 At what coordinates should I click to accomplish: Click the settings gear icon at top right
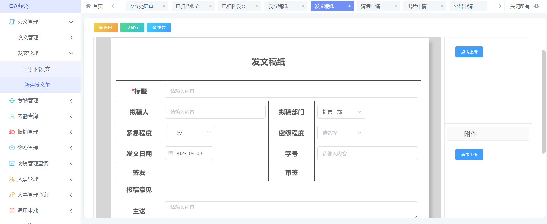(536, 6)
